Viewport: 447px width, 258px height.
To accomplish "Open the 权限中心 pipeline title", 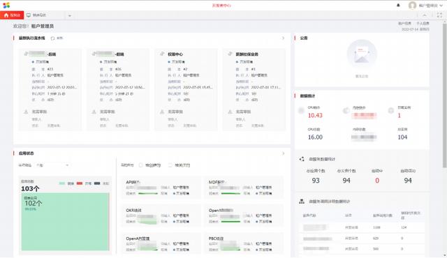I will pos(175,54).
